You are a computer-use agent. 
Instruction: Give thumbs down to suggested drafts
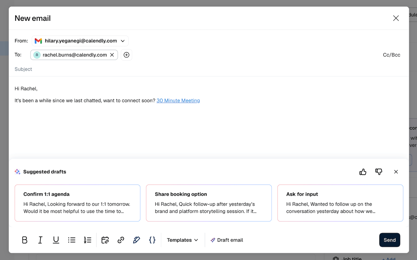[379, 172]
